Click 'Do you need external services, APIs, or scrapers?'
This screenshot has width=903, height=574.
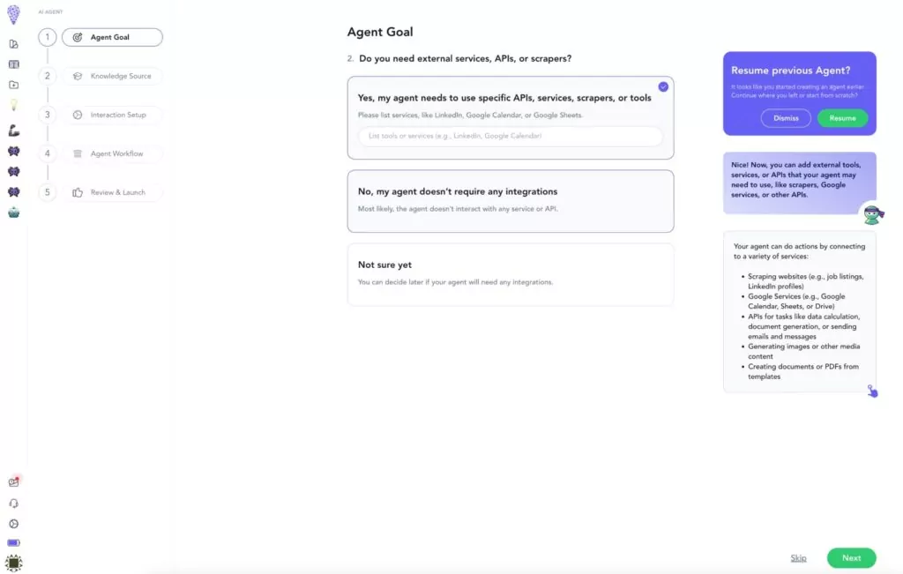[466, 59]
